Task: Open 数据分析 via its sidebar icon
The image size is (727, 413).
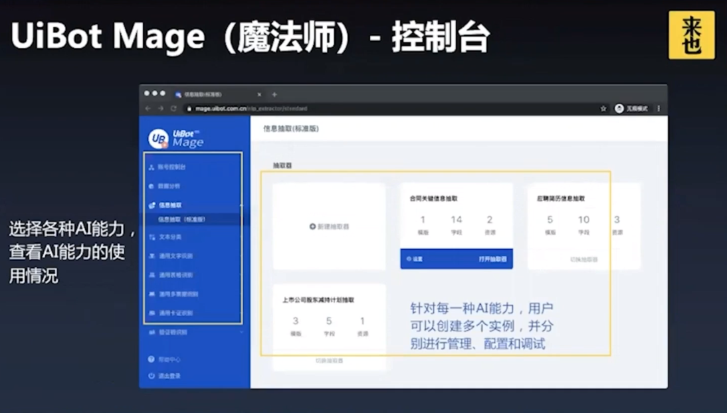Action: [151, 186]
